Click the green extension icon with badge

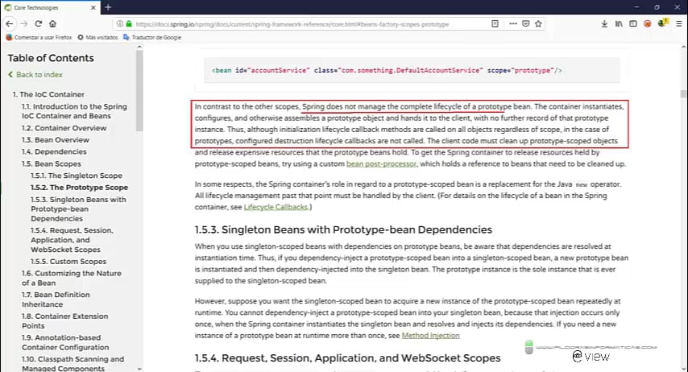pos(663,23)
